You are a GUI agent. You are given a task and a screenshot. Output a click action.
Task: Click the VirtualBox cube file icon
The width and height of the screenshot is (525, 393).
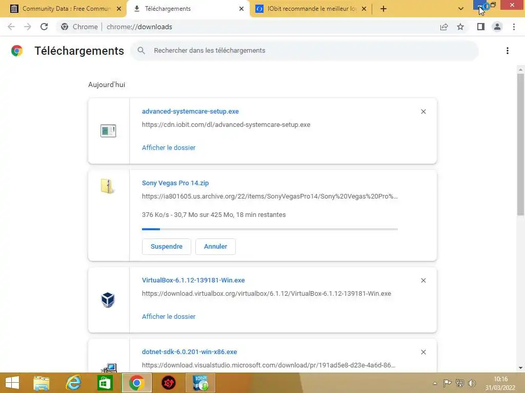108,300
